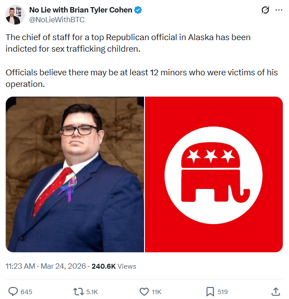Click the 240.6K Views count
The image size is (289, 299).
[114, 266]
